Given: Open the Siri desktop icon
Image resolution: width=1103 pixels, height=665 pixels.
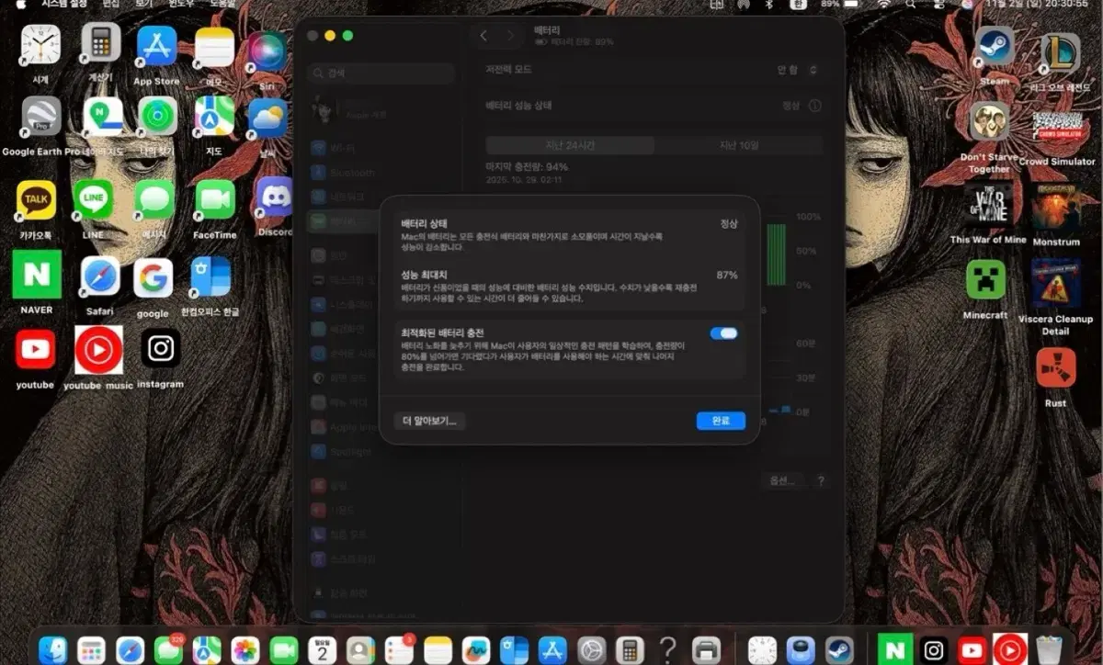Looking at the screenshot, I should point(267,50).
